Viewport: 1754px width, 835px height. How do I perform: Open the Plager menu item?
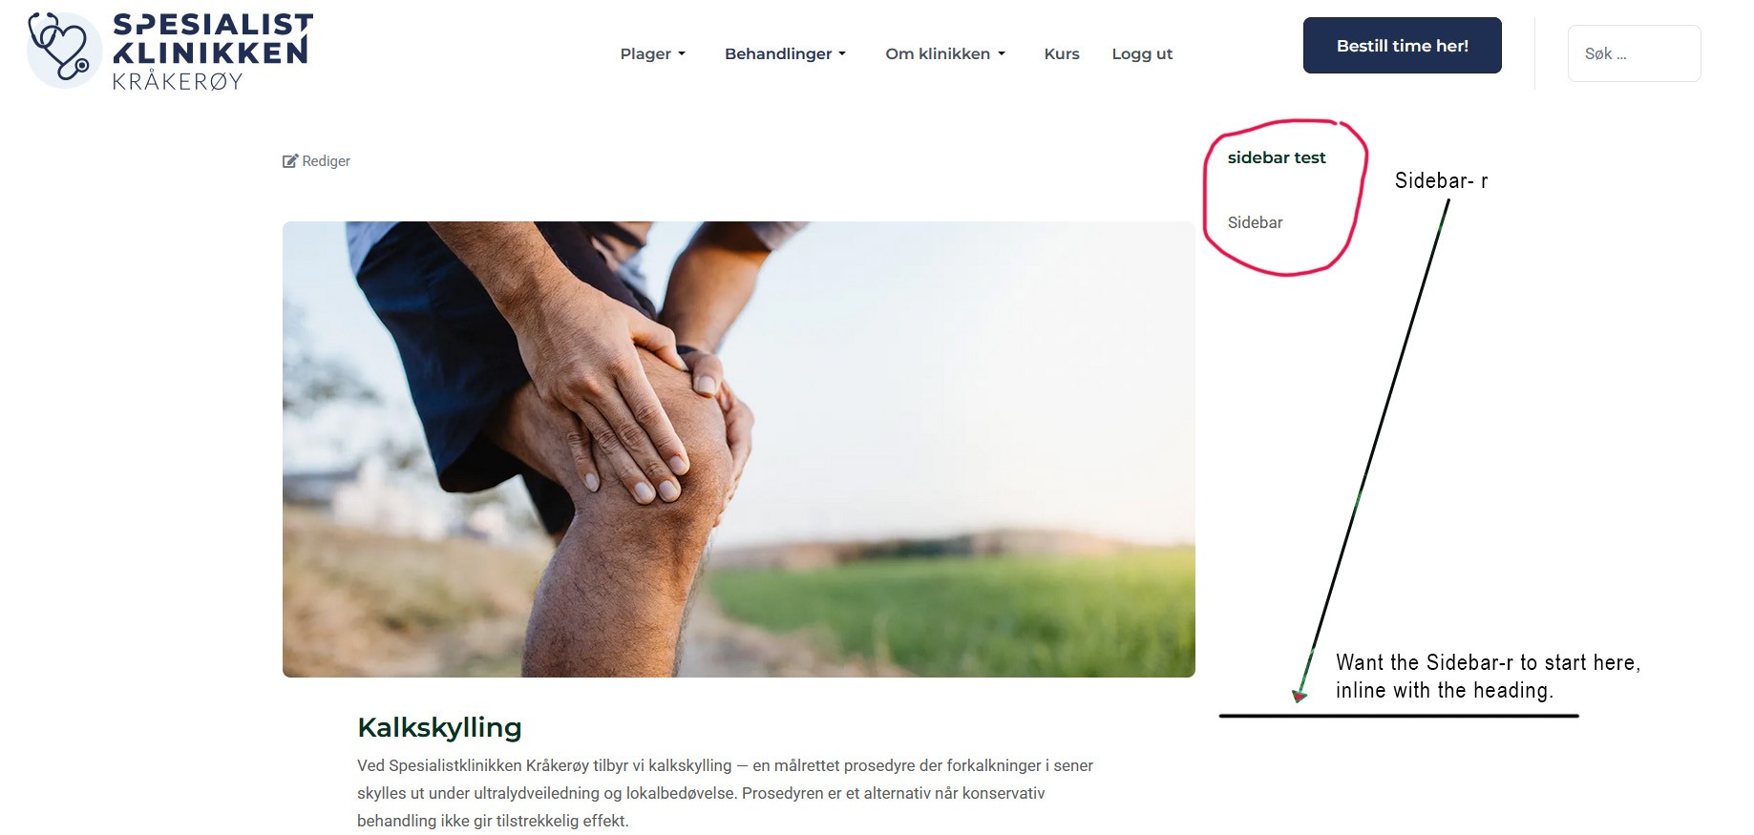[x=645, y=54]
